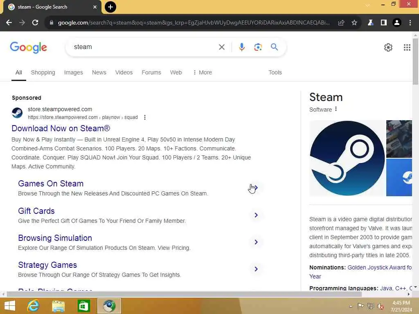Reload the current page

pyautogui.click(x=35, y=23)
